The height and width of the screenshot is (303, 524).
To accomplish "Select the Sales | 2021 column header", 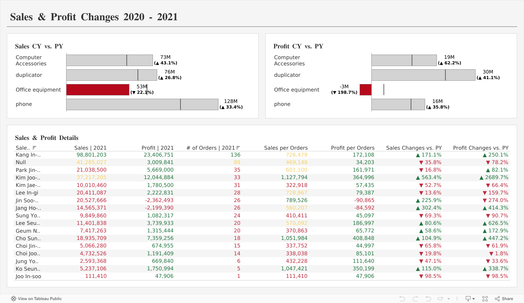I will pyautogui.click(x=90, y=148).
